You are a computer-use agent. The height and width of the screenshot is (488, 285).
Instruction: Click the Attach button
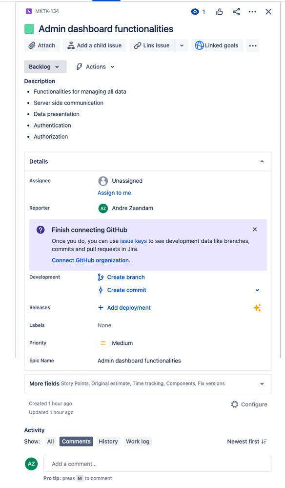[42, 45]
